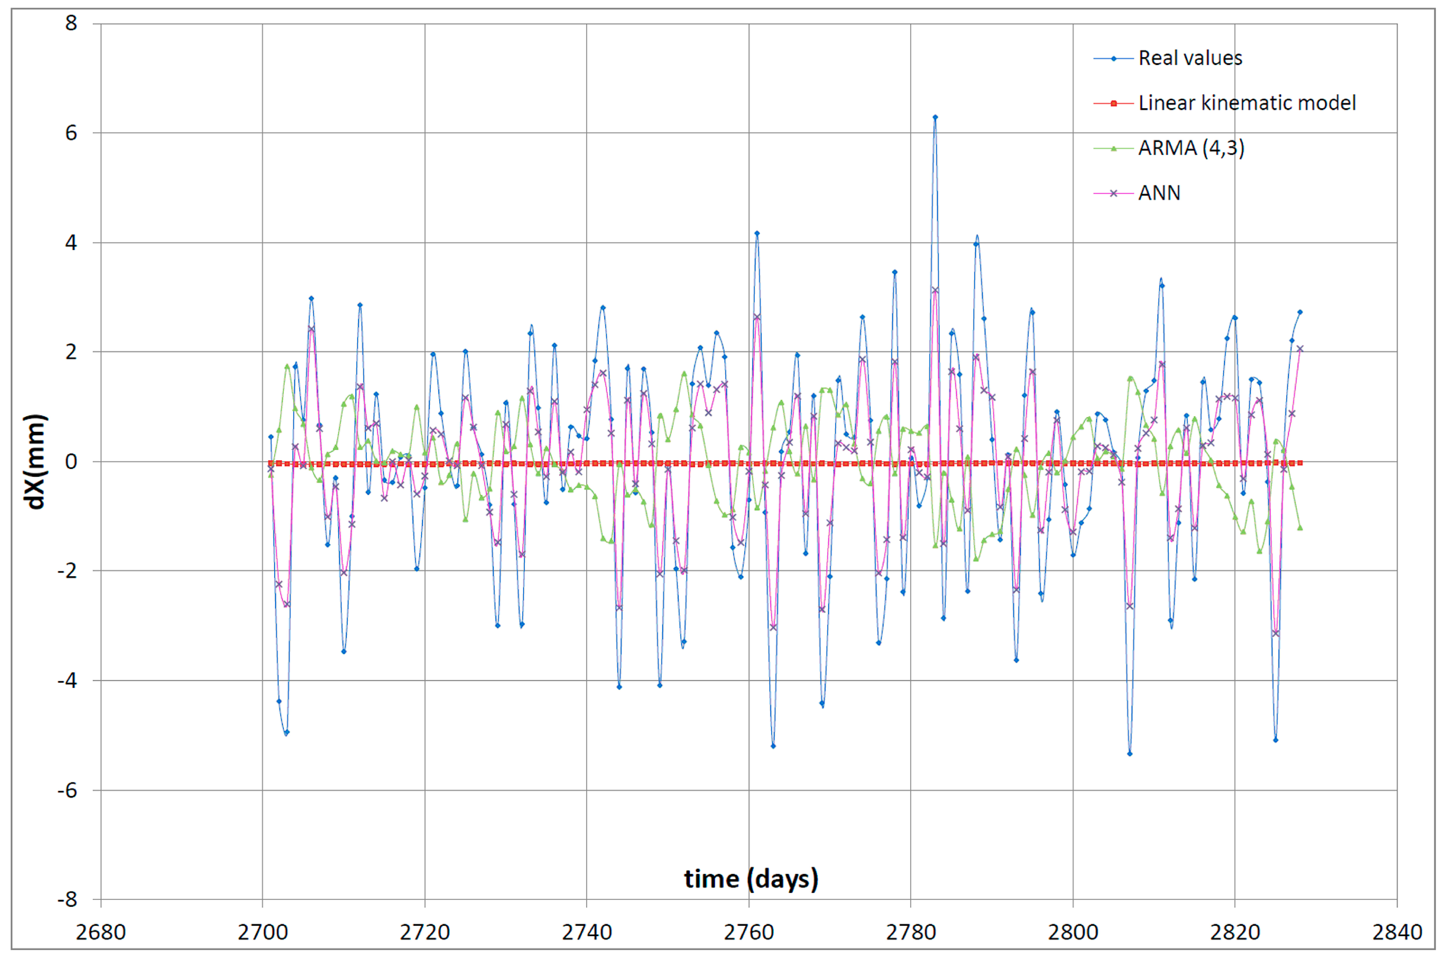Click the Linear kinematic model legend marker

point(1113,103)
